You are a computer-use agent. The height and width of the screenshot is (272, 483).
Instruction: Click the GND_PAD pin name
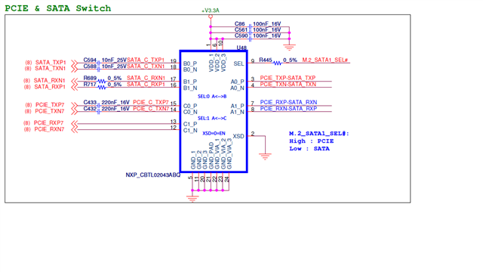211,156
